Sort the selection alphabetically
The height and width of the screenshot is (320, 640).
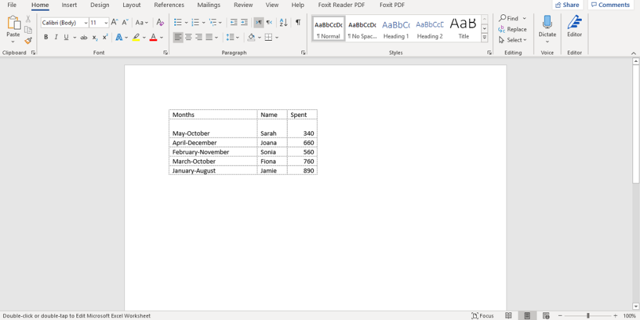click(x=283, y=22)
